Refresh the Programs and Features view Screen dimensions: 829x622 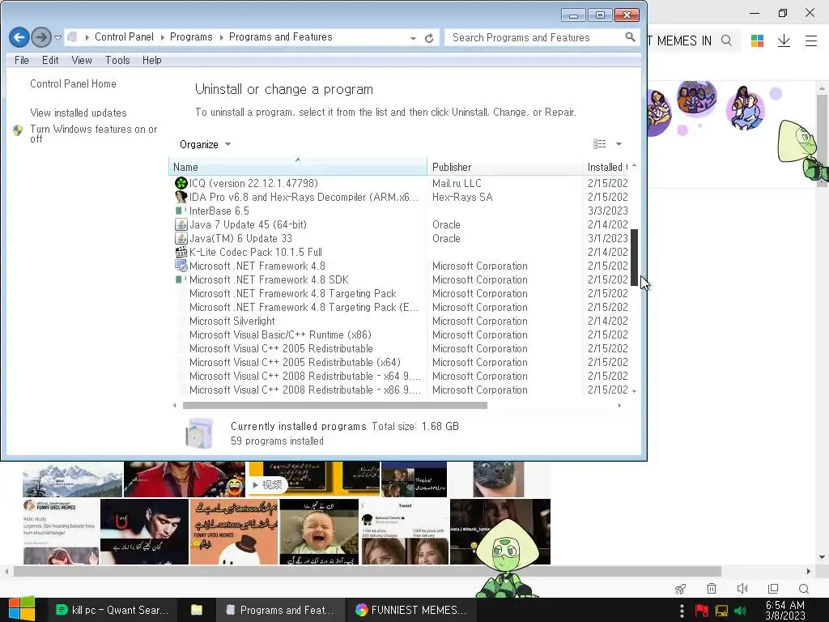point(429,38)
